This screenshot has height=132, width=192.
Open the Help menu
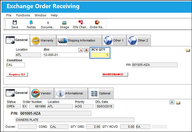point(54,15)
